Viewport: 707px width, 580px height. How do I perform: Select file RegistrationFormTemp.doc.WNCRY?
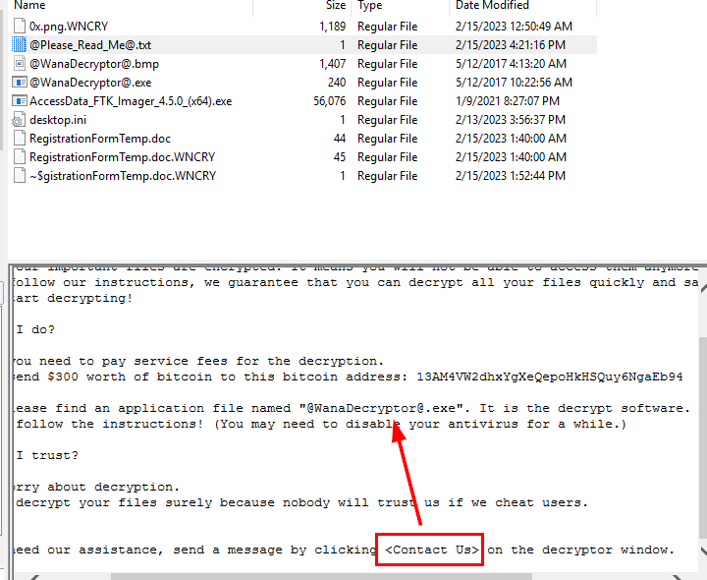[122, 156]
